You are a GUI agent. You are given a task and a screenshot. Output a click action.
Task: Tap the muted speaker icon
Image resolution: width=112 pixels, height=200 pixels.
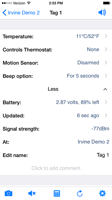(x=32, y=194)
